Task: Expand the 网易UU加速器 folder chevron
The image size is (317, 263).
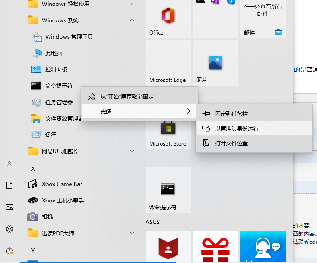Action: (x=132, y=151)
